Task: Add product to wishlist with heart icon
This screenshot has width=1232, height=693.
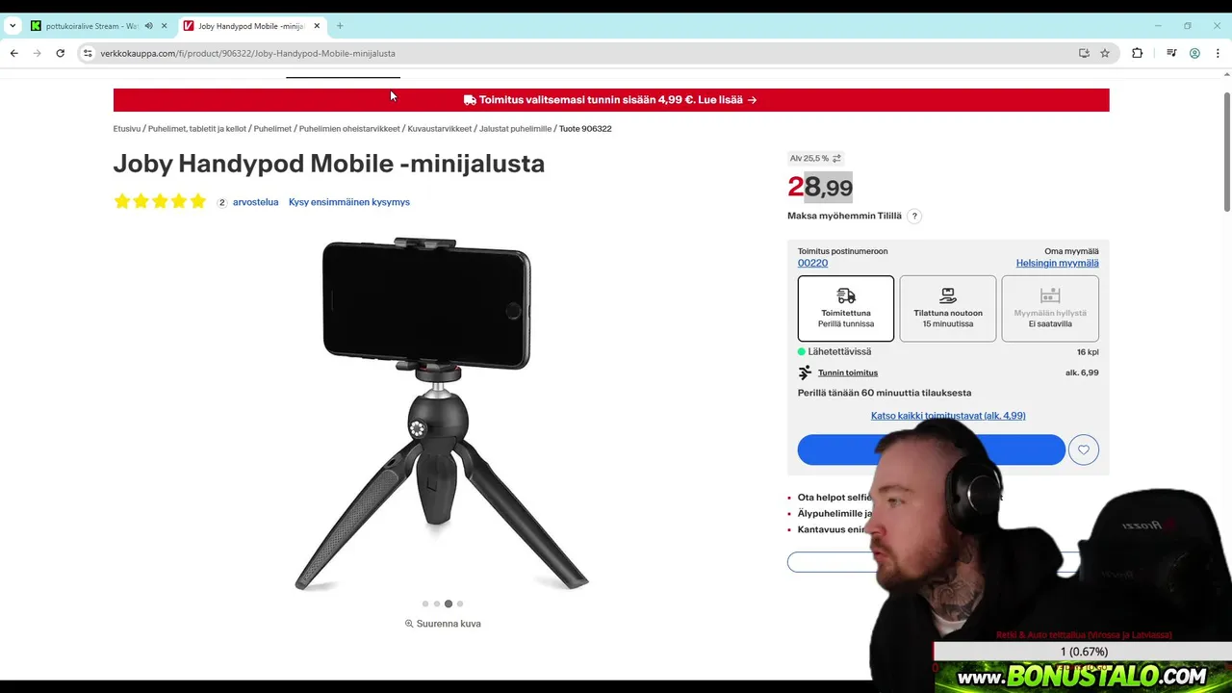Action: click(1084, 449)
